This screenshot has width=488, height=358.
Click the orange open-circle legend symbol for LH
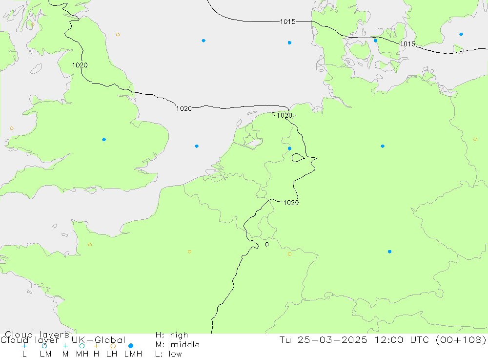[113, 346]
